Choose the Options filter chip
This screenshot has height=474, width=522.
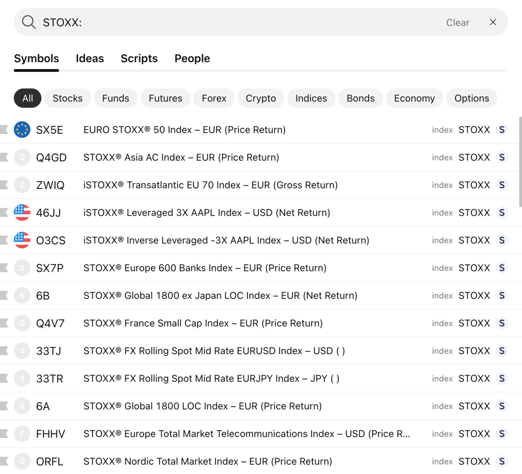coord(471,98)
